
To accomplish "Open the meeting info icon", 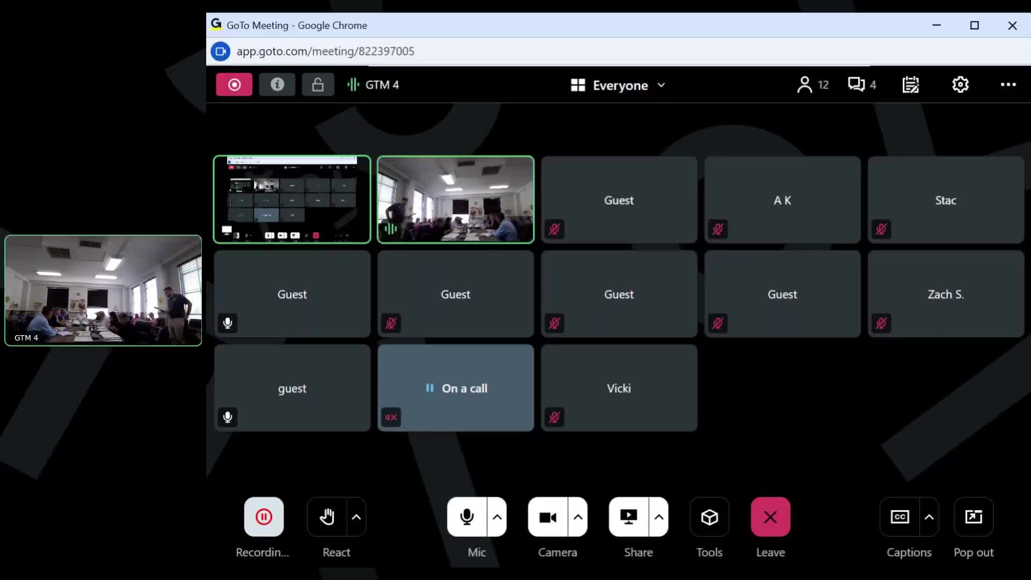I will [277, 85].
